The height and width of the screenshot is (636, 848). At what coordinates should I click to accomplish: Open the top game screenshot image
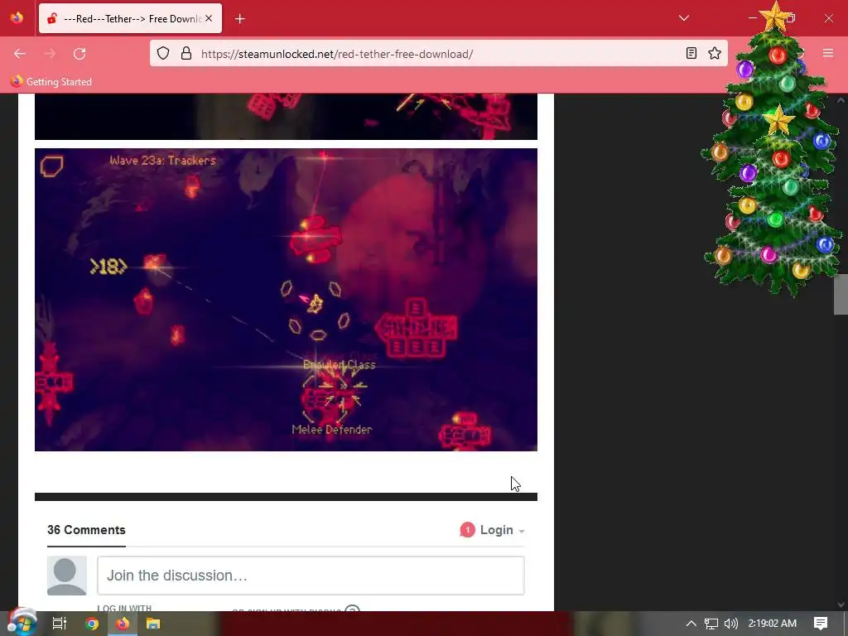click(x=286, y=116)
